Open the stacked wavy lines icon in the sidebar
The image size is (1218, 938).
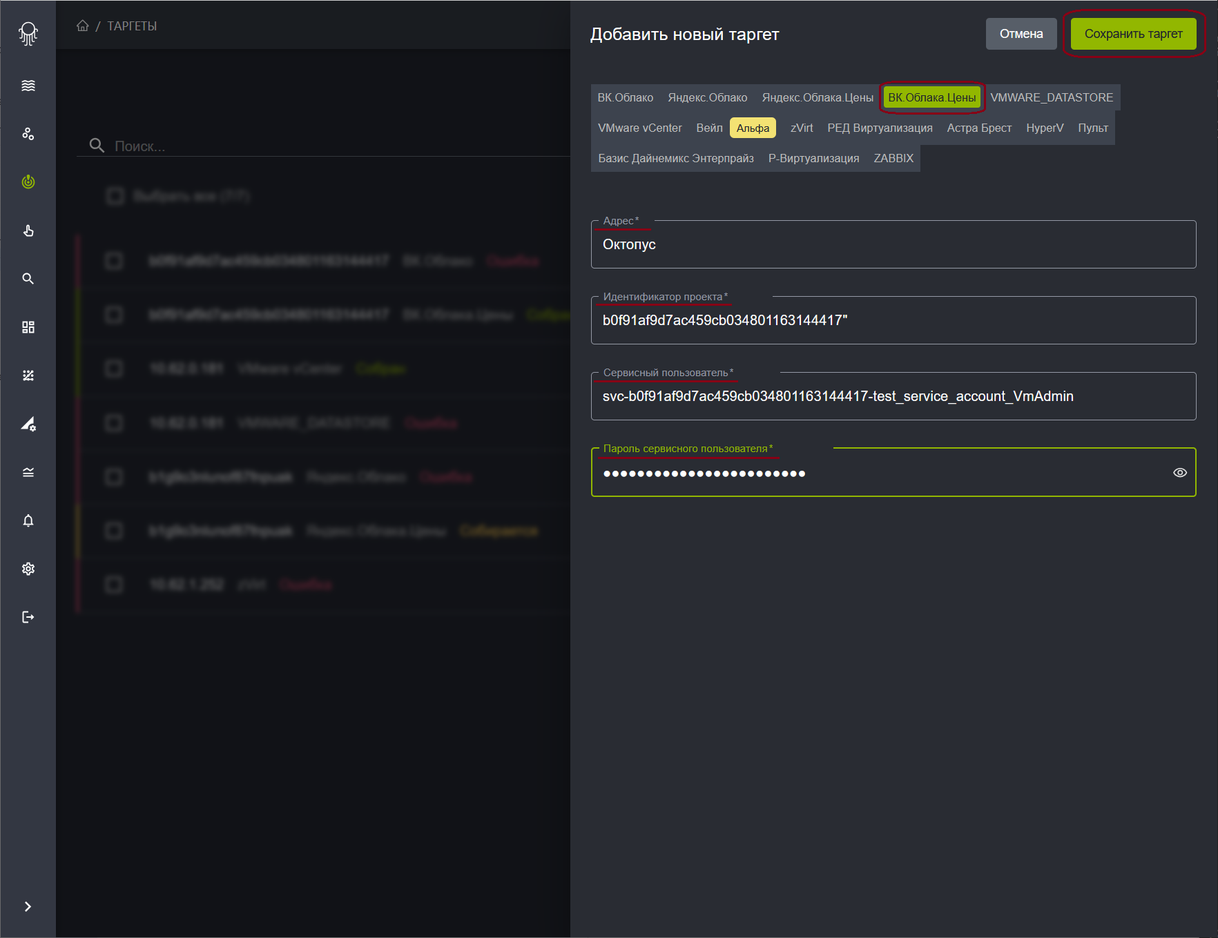(28, 472)
